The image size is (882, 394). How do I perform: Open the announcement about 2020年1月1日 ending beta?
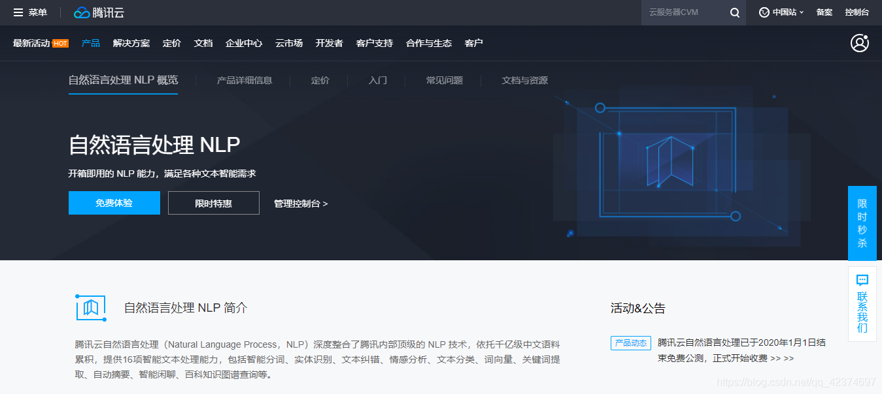(741, 350)
